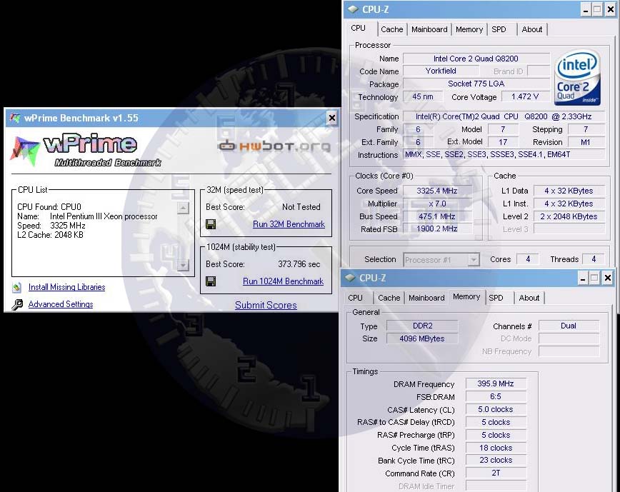The image size is (620, 492).
Task: Click the 1024M best score 373.796 sec
Action: 299,264
